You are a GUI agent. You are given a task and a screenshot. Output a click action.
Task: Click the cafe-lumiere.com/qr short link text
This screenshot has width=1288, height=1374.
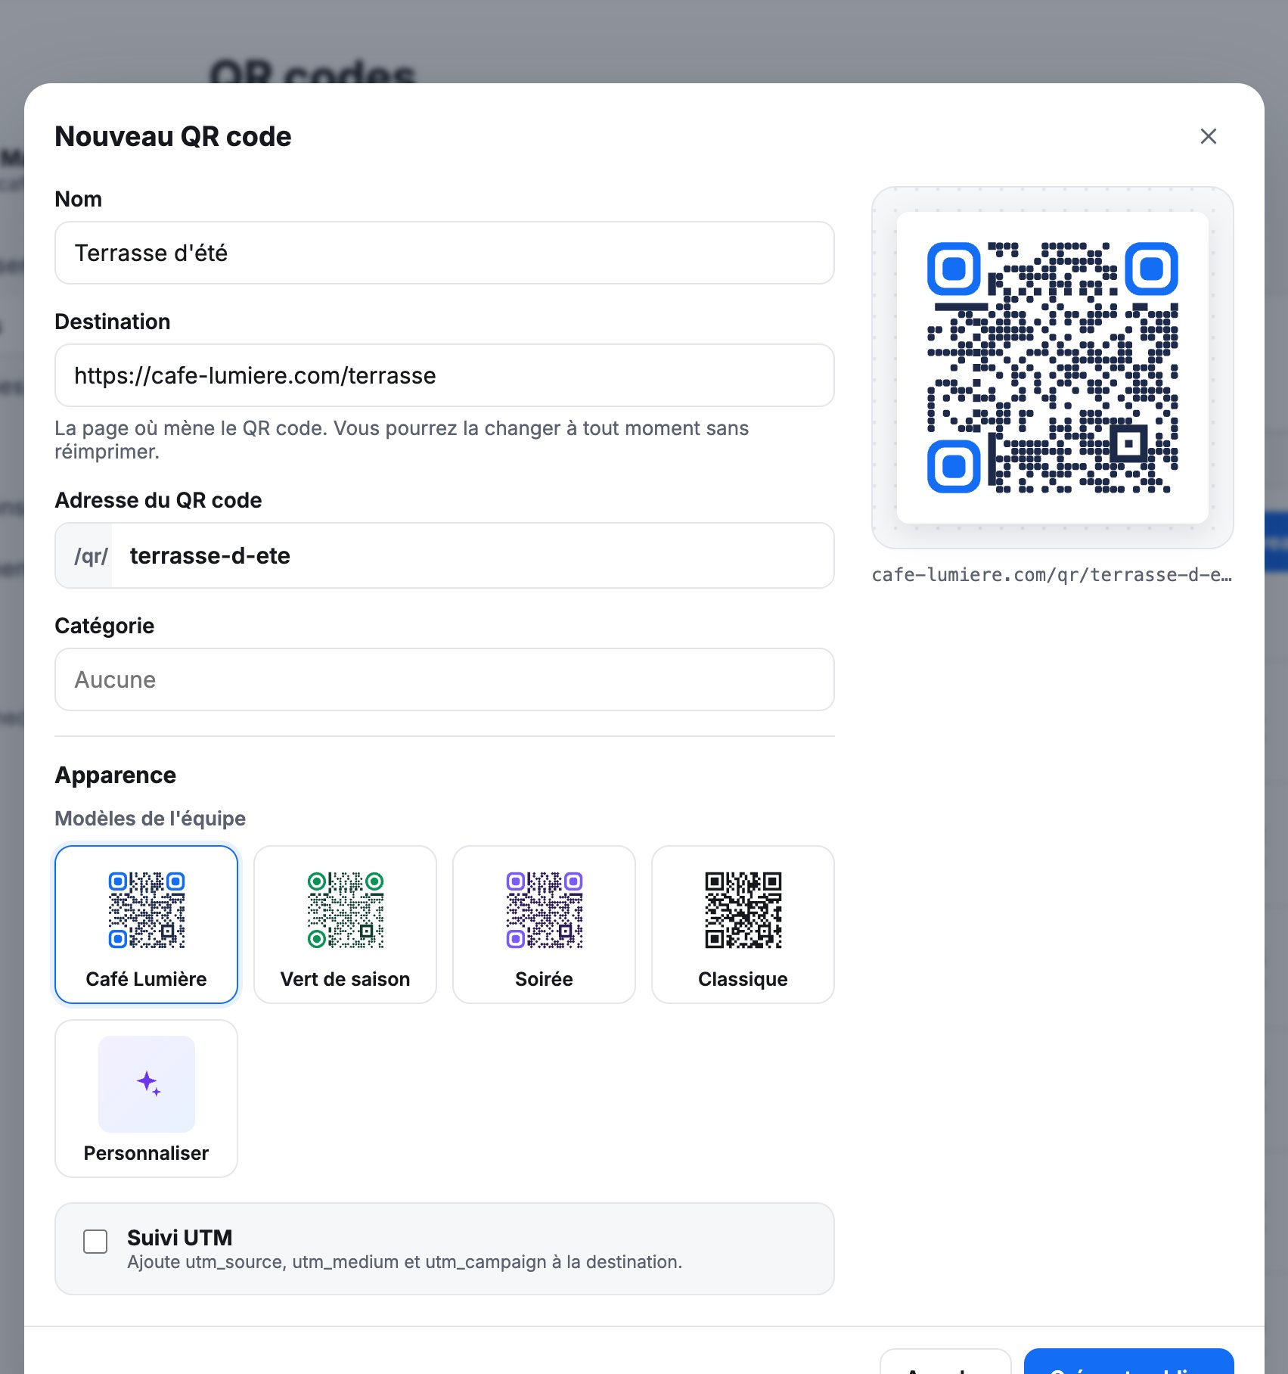click(x=1052, y=575)
